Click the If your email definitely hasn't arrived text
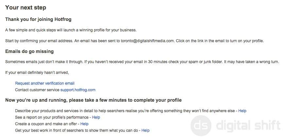Image resolution: width=283 pixels, height=137 pixels. (x=37, y=73)
